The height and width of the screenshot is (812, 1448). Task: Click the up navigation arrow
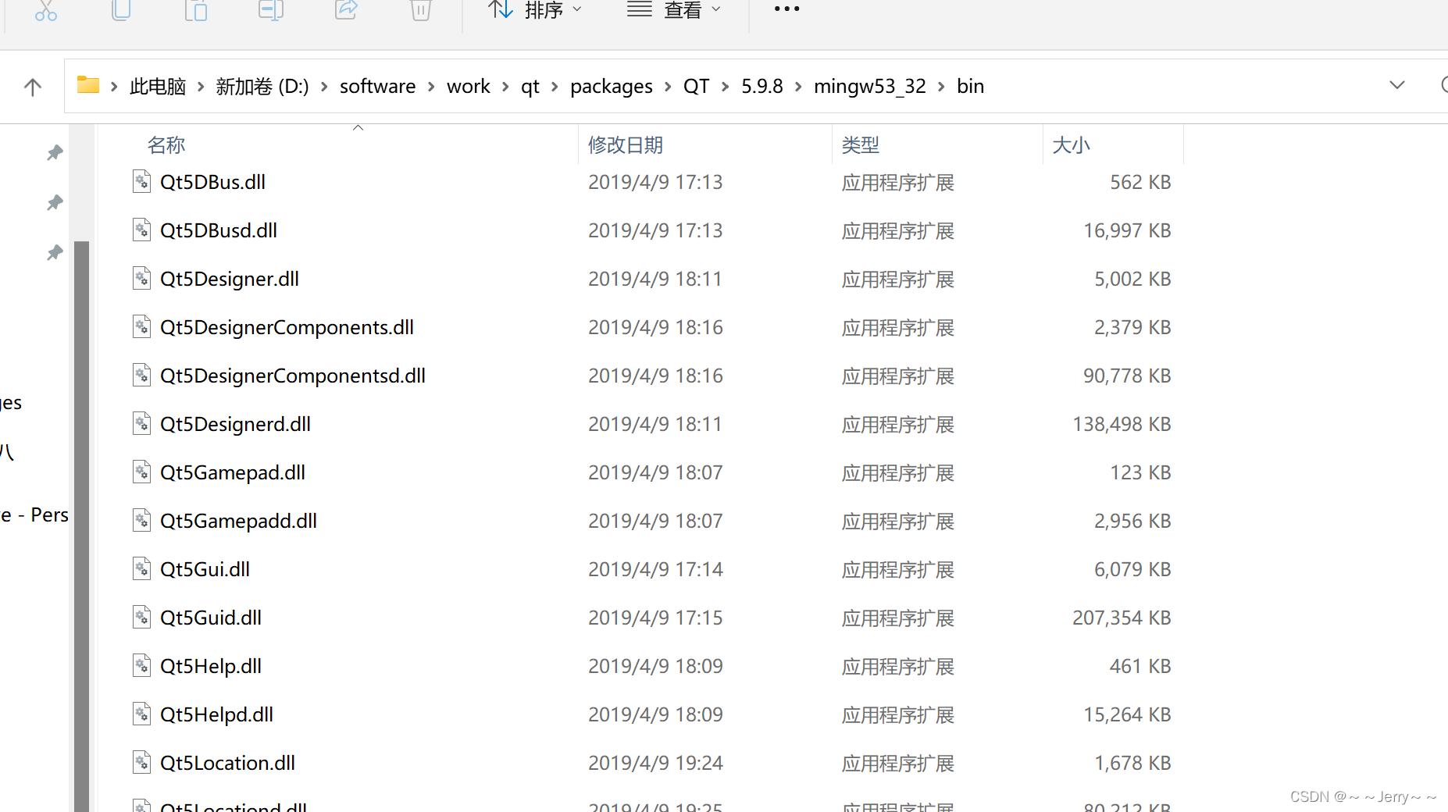click(x=32, y=86)
